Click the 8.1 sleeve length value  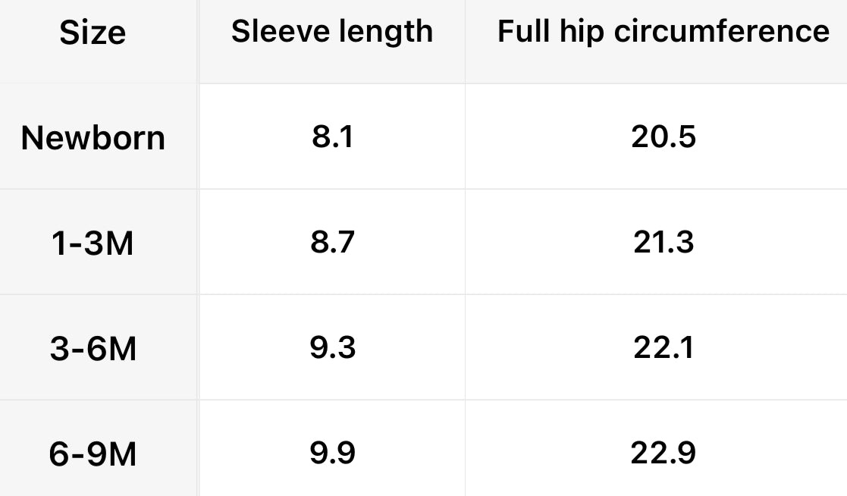point(332,137)
